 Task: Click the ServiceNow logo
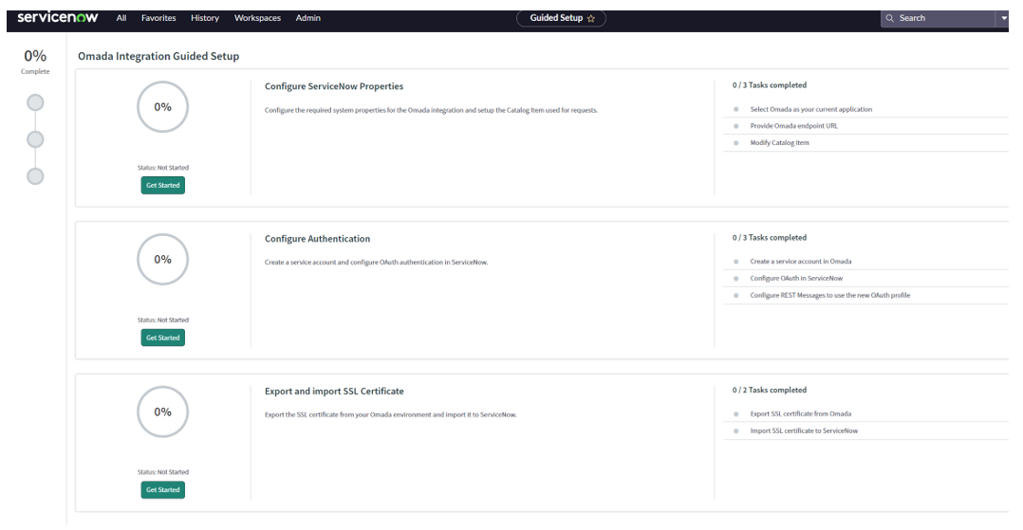tap(57, 18)
